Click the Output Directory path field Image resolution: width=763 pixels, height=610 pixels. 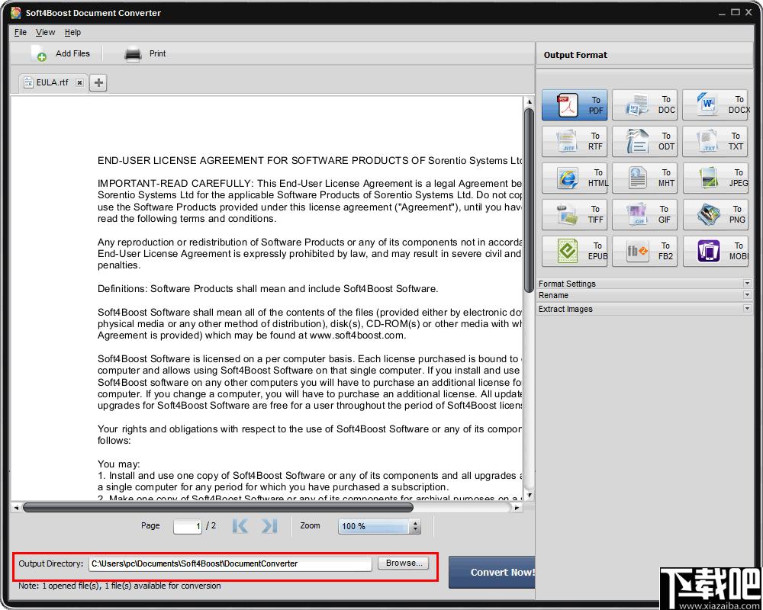tap(230, 563)
